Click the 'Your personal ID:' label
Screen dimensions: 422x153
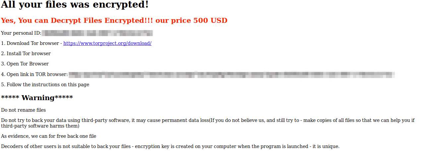point(21,33)
